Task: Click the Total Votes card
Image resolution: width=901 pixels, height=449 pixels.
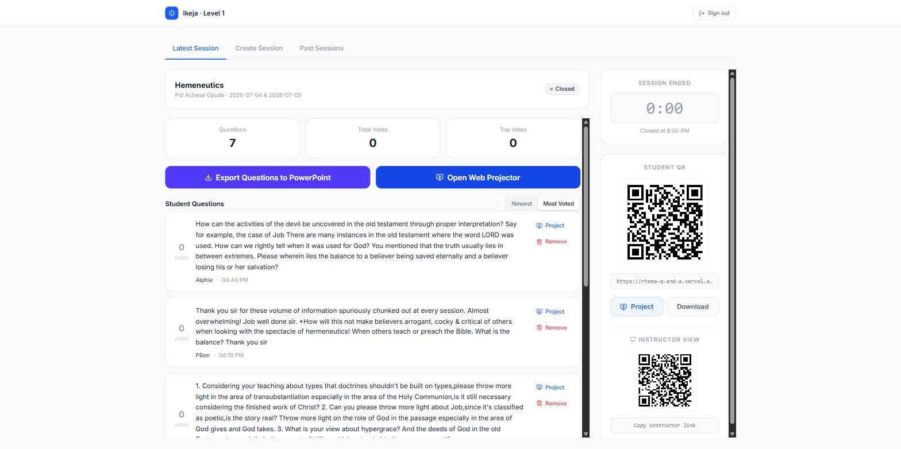Action: tap(372, 138)
